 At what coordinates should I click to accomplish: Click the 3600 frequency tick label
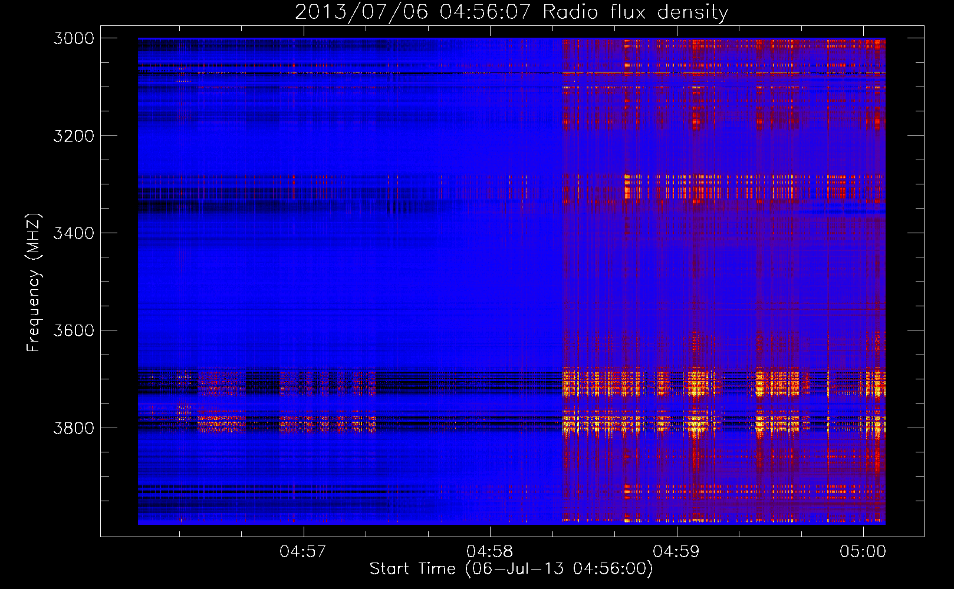pos(74,330)
